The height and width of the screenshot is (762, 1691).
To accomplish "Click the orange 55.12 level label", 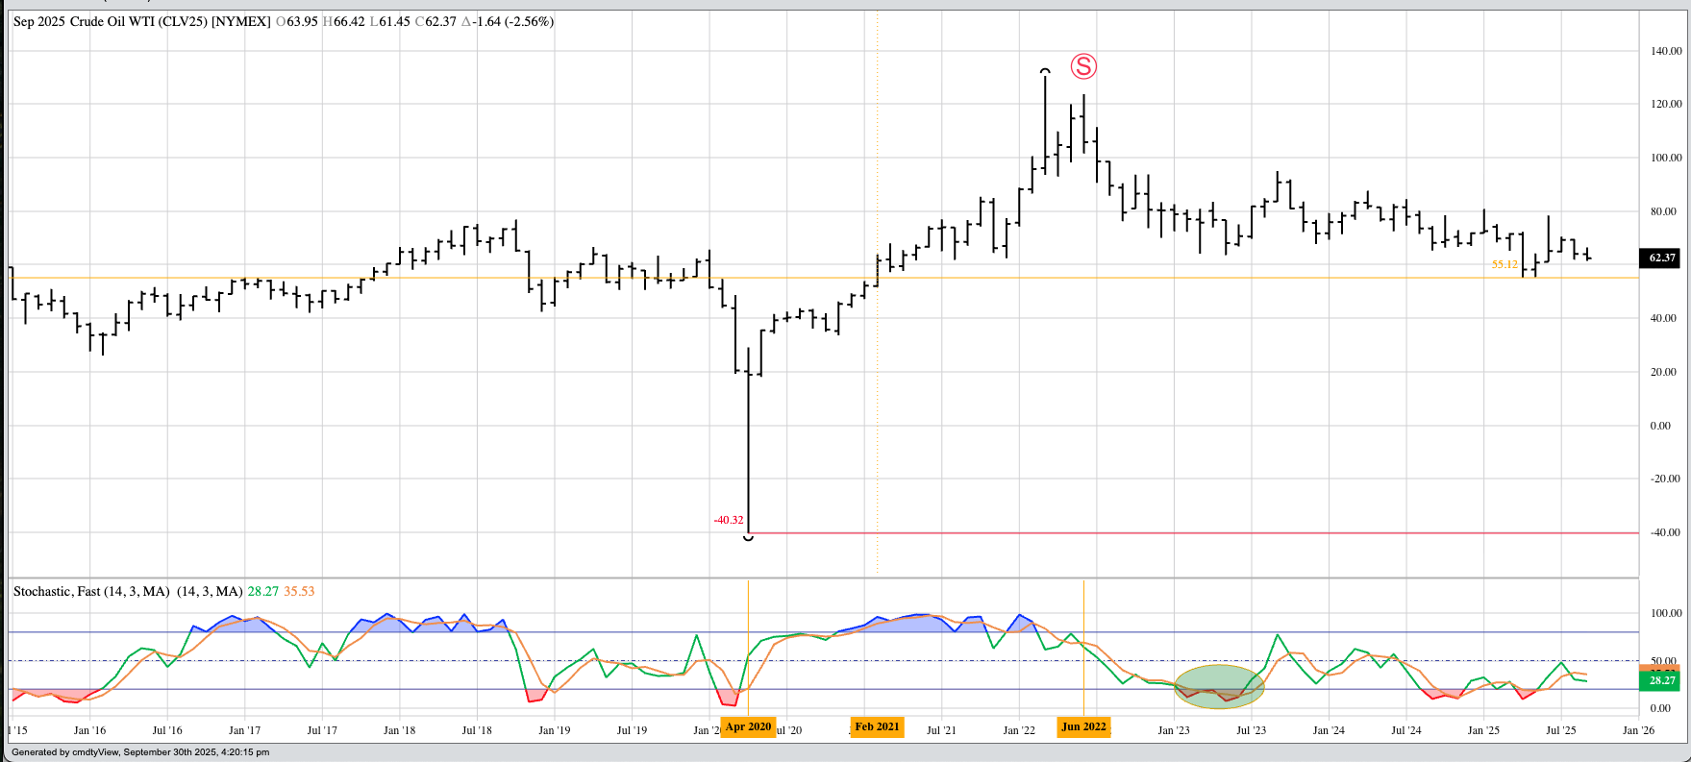I will pyautogui.click(x=1504, y=264).
